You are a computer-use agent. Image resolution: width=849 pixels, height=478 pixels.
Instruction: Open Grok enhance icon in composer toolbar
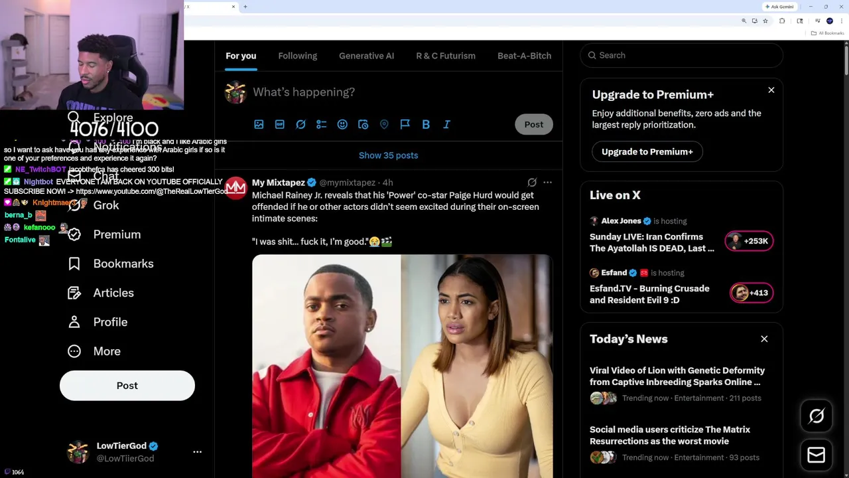(x=300, y=124)
